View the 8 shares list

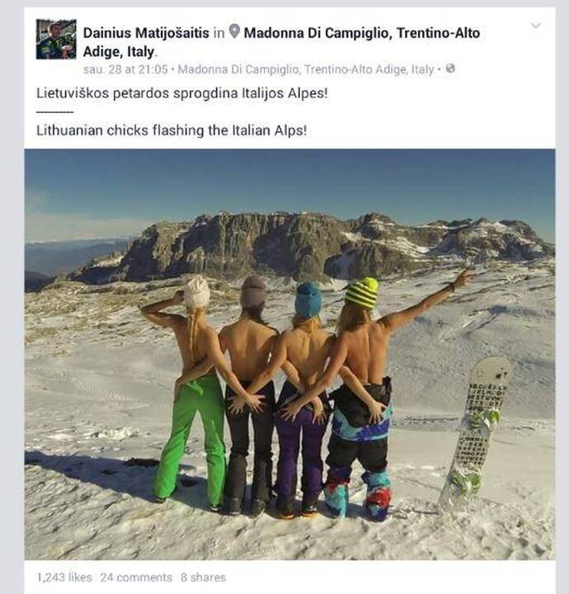pyautogui.click(x=203, y=577)
